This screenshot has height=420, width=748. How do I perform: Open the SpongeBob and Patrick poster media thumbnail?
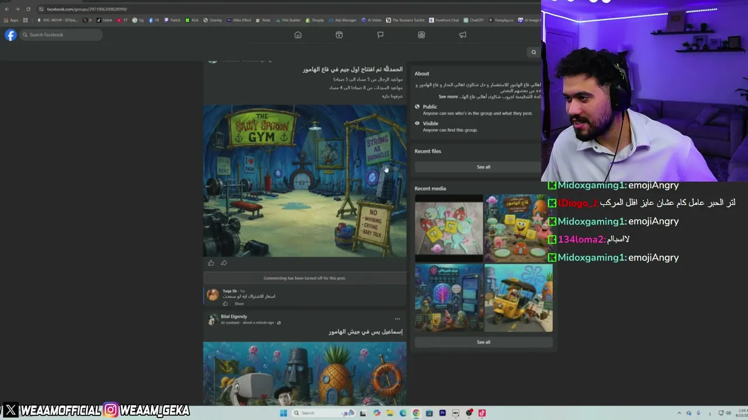(518, 229)
